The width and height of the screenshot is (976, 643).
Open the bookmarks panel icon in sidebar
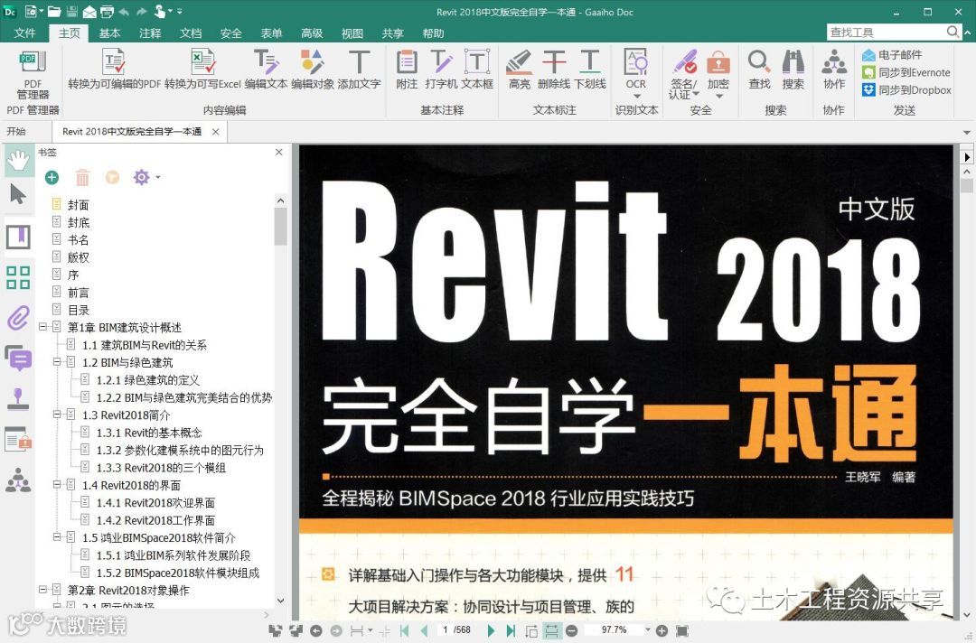19,237
